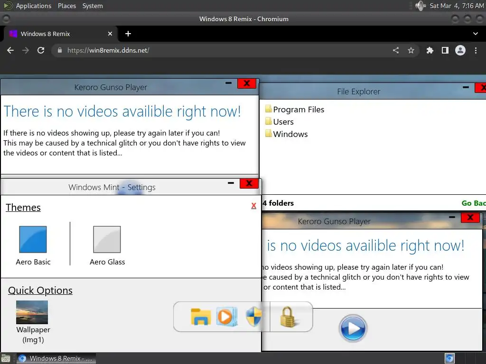This screenshot has width=486, height=364.
Task: Bookmark this page with star icon
Action: (411, 50)
